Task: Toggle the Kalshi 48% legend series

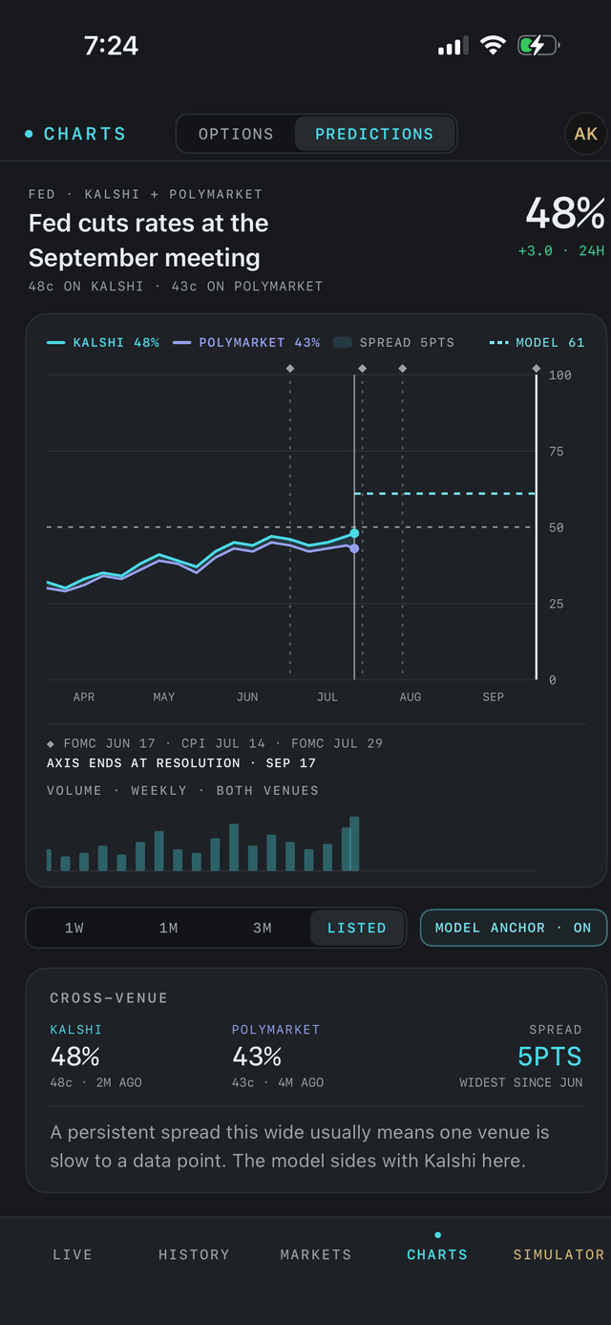Action: coord(103,342)
